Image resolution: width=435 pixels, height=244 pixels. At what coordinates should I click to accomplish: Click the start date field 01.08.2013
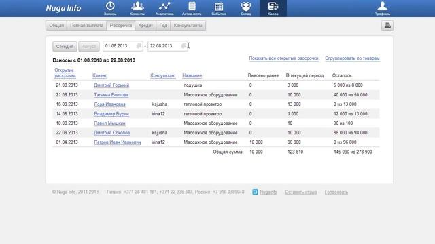click(x=122, y=46)
